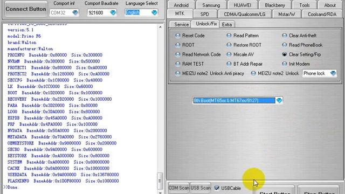
Task: Click the '>>Done.' log line
Action: 11,187
